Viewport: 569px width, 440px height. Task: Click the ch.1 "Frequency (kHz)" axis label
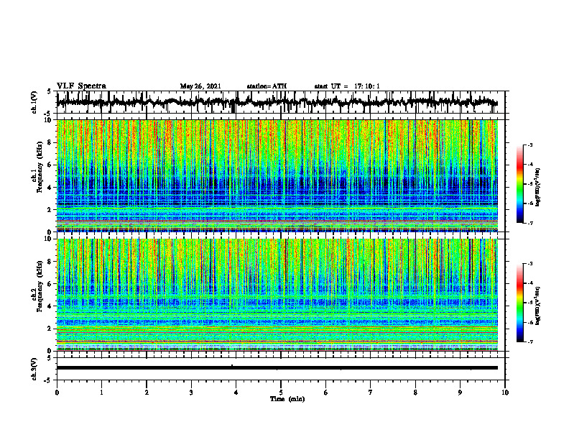tap(40, 167)
